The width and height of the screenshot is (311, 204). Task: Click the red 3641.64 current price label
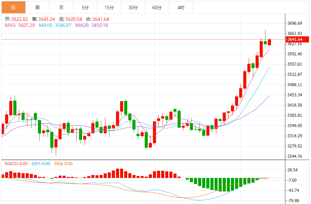pyautogui.click(x=297, y=39)
